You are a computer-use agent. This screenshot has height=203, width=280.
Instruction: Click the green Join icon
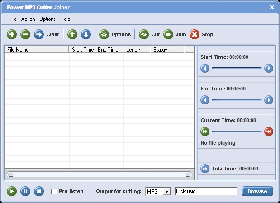coord(168,34)
